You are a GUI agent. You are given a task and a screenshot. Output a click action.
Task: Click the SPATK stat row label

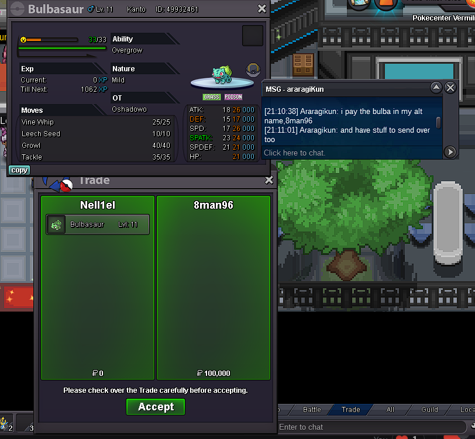click(201, 138)
